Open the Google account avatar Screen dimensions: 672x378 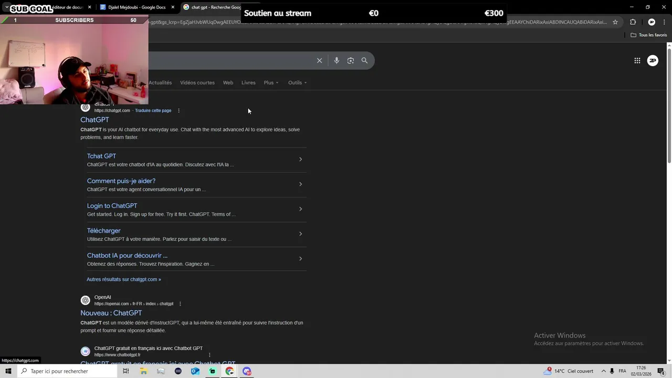[653, 60]
